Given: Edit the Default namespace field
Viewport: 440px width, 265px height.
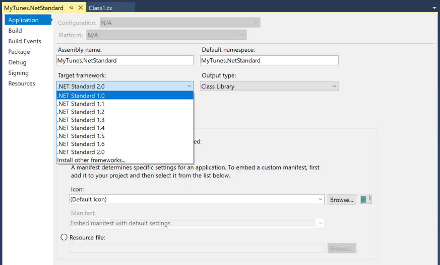Looking at the screenshot, I should [x=269, y=60].
